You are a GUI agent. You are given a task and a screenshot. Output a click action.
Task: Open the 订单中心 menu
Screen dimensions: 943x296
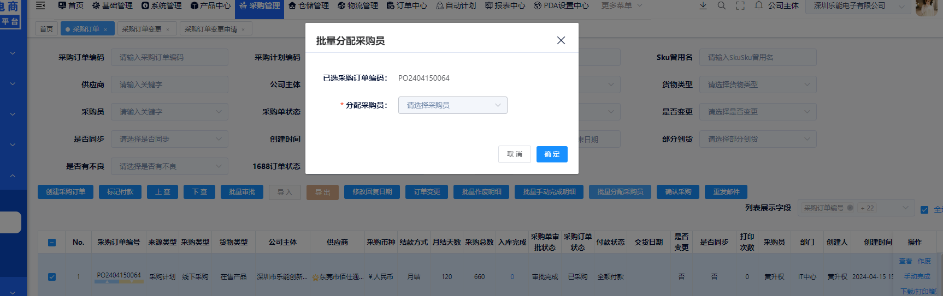tap(407, 5)
